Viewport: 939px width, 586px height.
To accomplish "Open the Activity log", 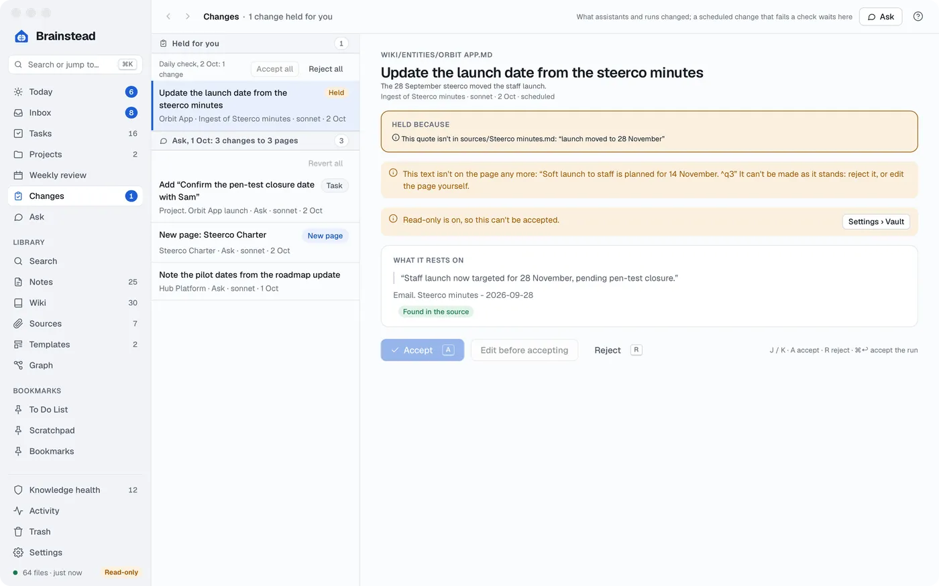I will [x=75, y=511].
